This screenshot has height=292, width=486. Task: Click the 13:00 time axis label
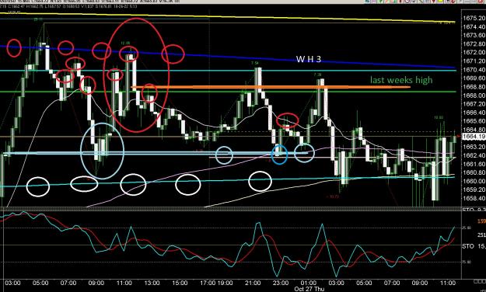coord(152,283)
